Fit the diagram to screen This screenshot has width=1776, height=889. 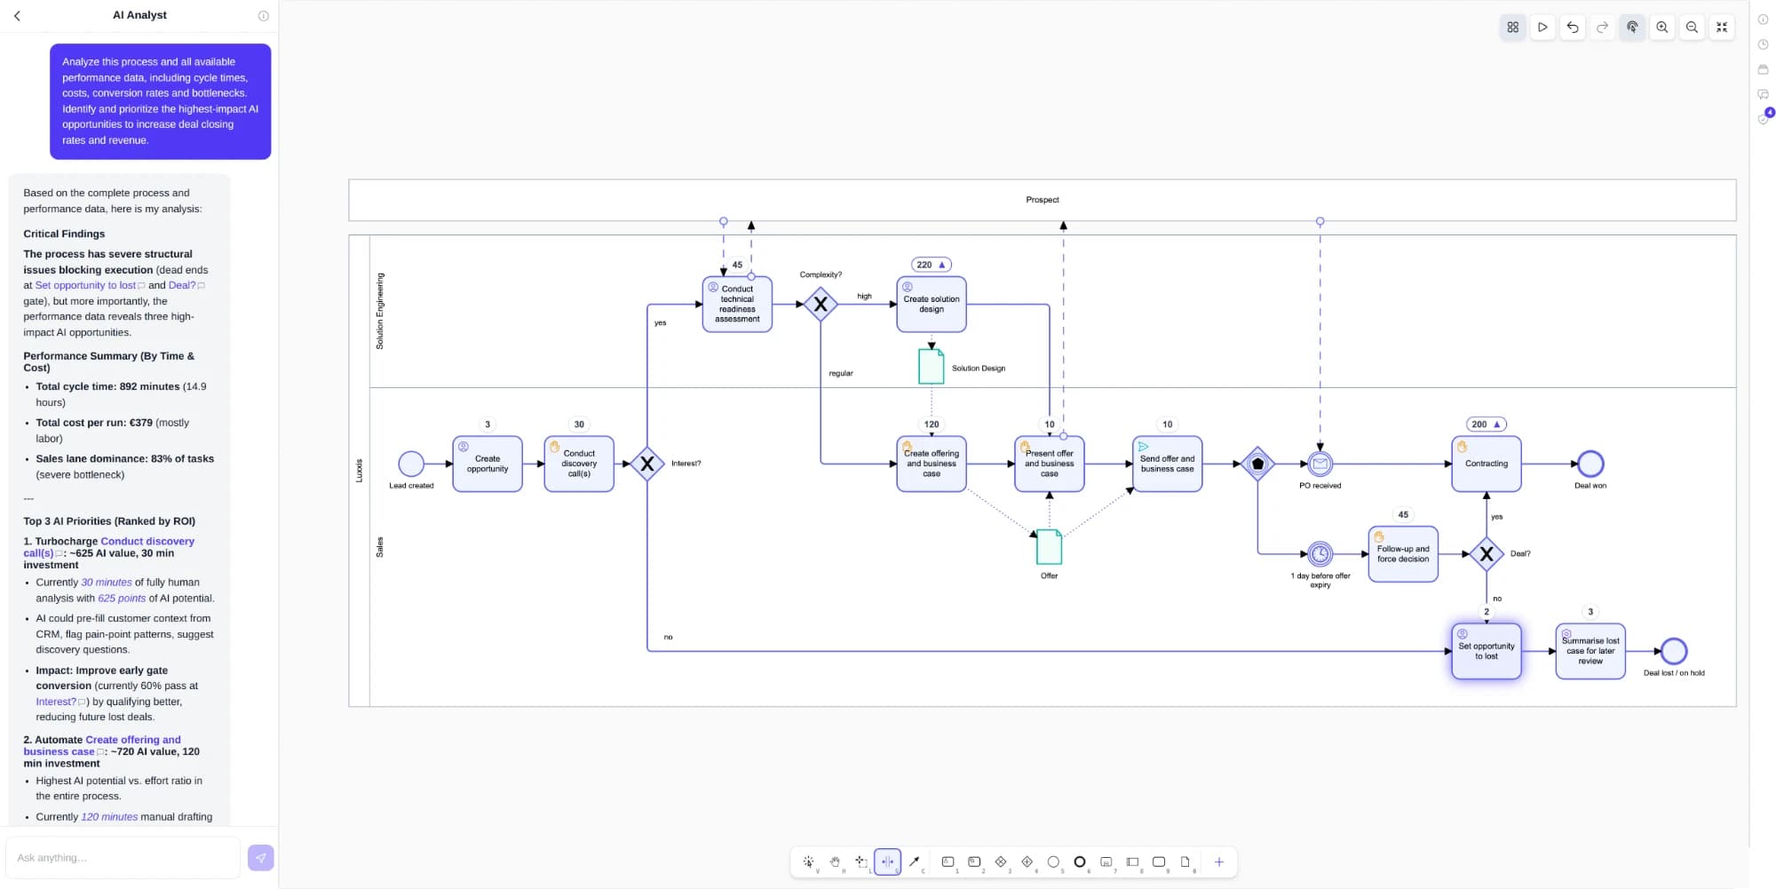point(1722,28)
